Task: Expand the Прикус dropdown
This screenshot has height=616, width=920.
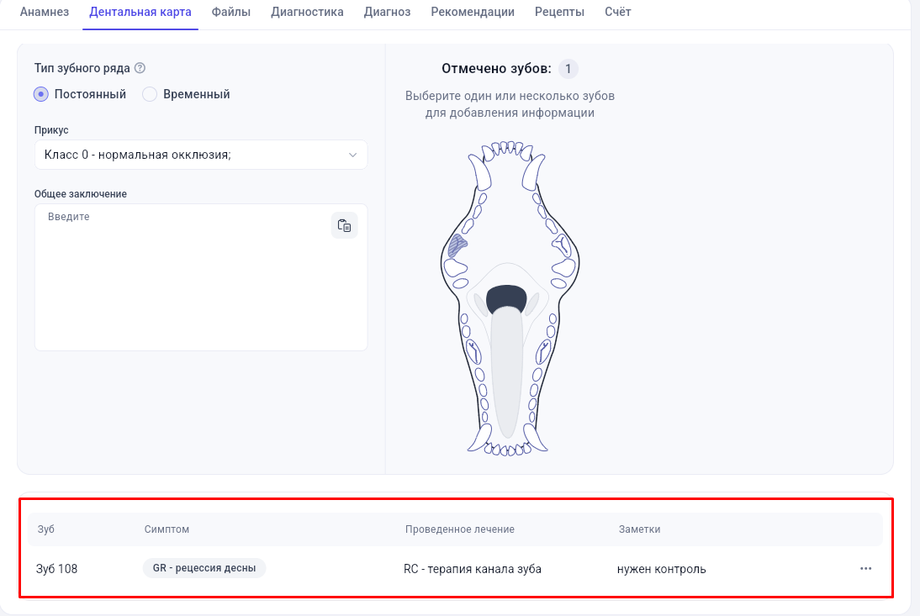Action: (x=201, y=155)
